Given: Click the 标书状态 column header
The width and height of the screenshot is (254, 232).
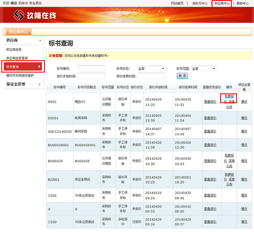Looking at the screenshot, I should pyautogui.click(x=123, y=87).
